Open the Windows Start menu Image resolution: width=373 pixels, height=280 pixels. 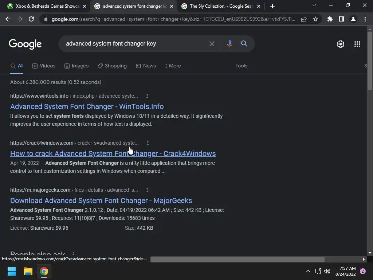tap(12, 271)
